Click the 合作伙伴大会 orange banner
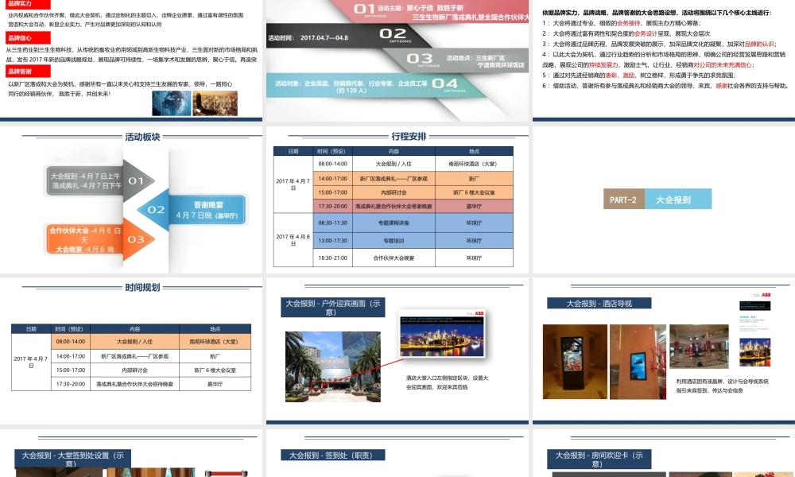The width and height of the screenshot is (795, 477). pos(85,238)
